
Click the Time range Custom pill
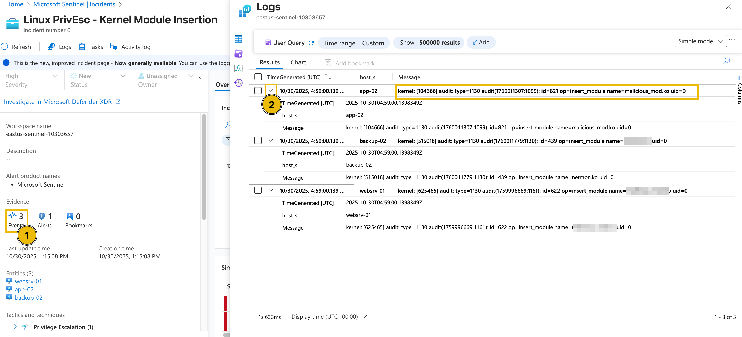click(353, 43)
